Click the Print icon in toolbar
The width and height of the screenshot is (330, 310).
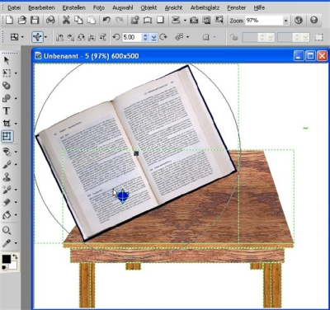coord(50,20)
